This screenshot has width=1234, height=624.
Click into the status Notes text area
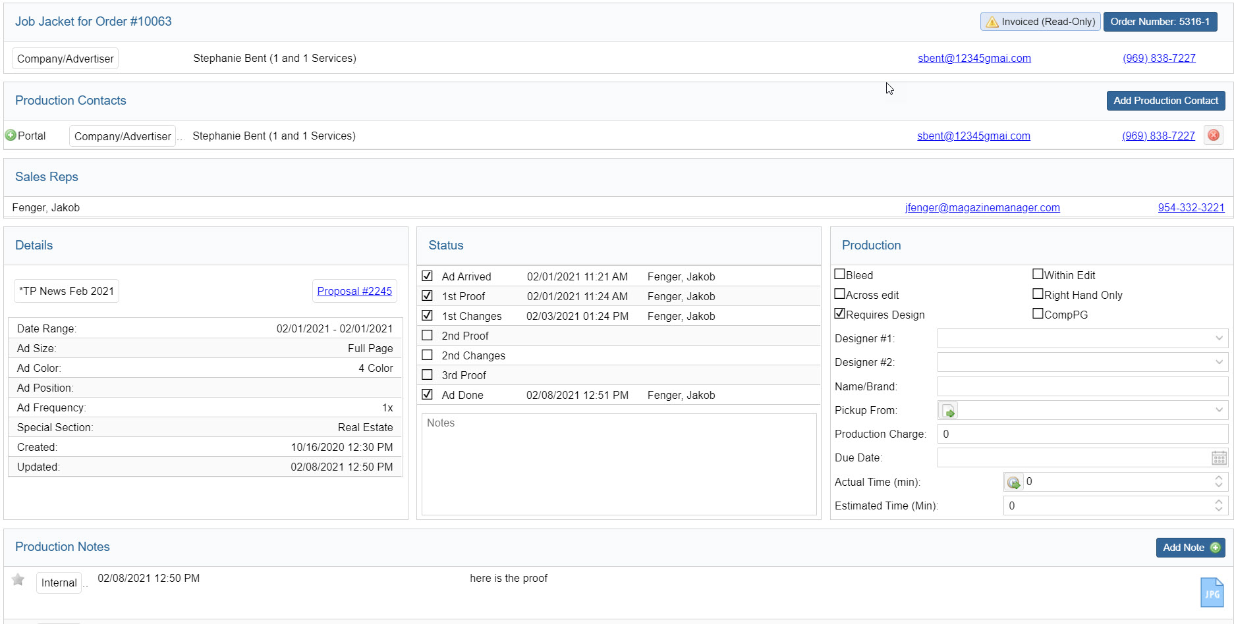pos(619,465)
